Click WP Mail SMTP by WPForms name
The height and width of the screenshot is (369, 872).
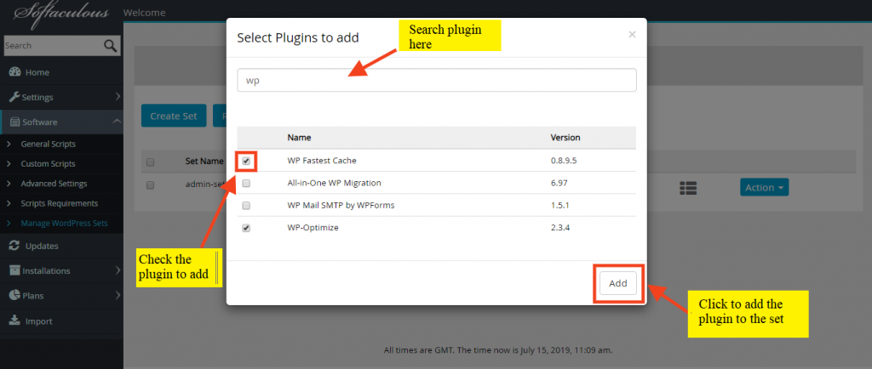tap(341, 205)
